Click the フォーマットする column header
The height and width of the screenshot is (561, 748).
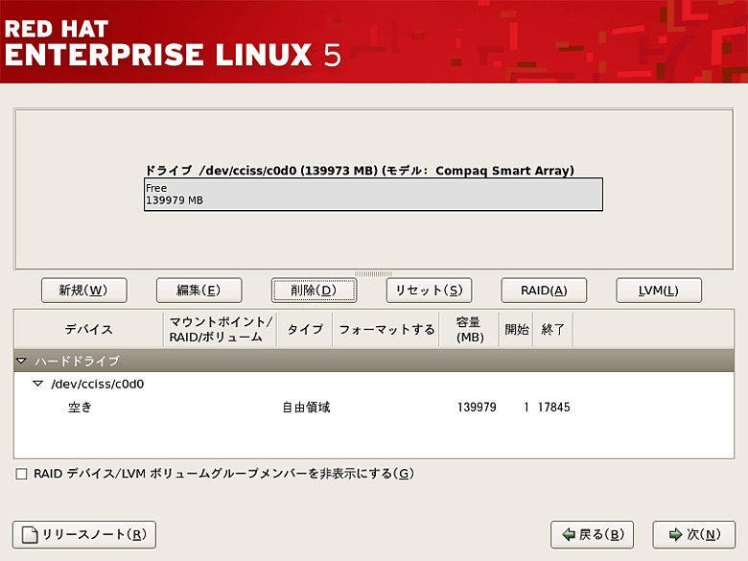(x=386, y=329)
